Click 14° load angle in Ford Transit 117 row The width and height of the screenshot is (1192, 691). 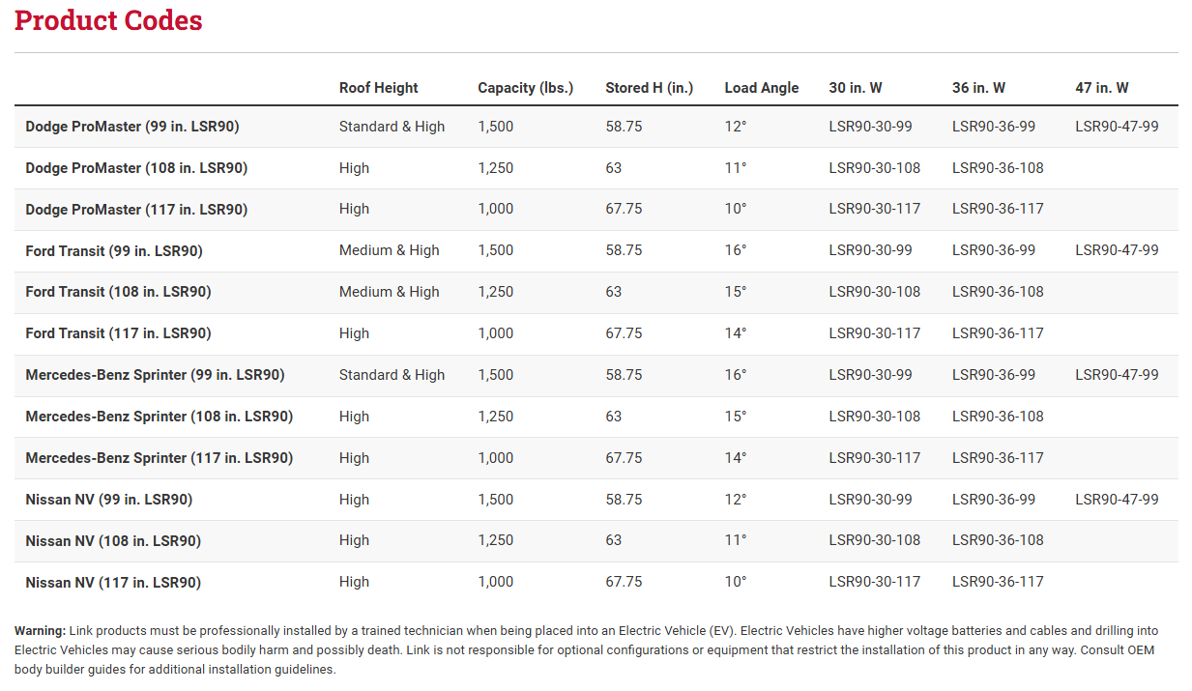[736, 333]
